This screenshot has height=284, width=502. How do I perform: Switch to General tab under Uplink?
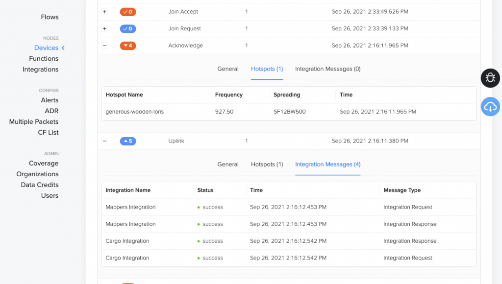(x=228, y=165)
